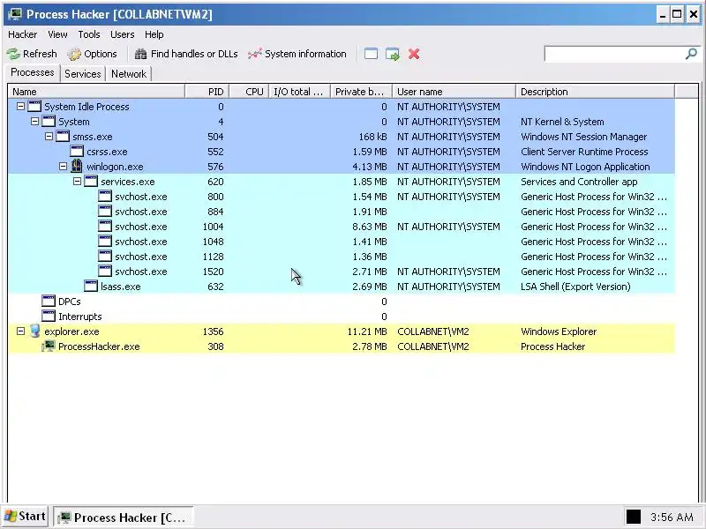Screen dimensions: 706x529
Task: Click the Process Hacker title bar icon
Action: click(15, 14)
